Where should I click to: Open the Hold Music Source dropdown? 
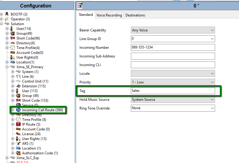point(212,100)
